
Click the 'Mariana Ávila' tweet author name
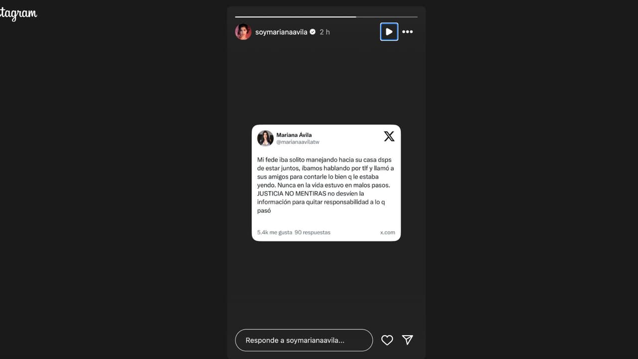pos(294,135)
